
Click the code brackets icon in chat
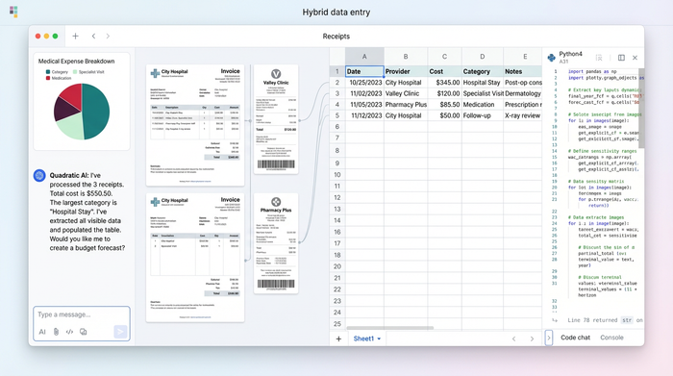(x=69, y=332)
